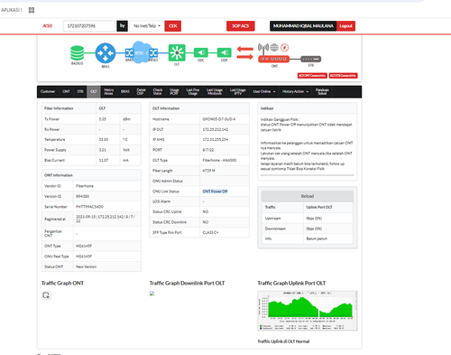The width and height of the screenshot is (451, 355).
Task: Click the Tx Power value 5.35
Action: point(103,119)
